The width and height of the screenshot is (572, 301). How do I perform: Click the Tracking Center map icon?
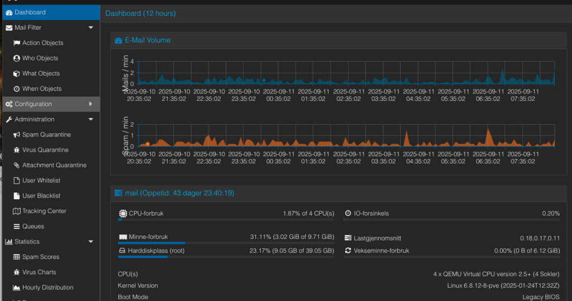(17, 211)
